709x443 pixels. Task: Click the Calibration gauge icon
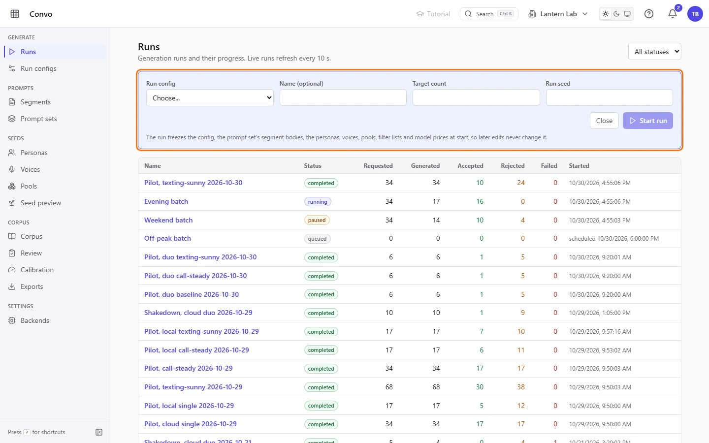point(12,270)
